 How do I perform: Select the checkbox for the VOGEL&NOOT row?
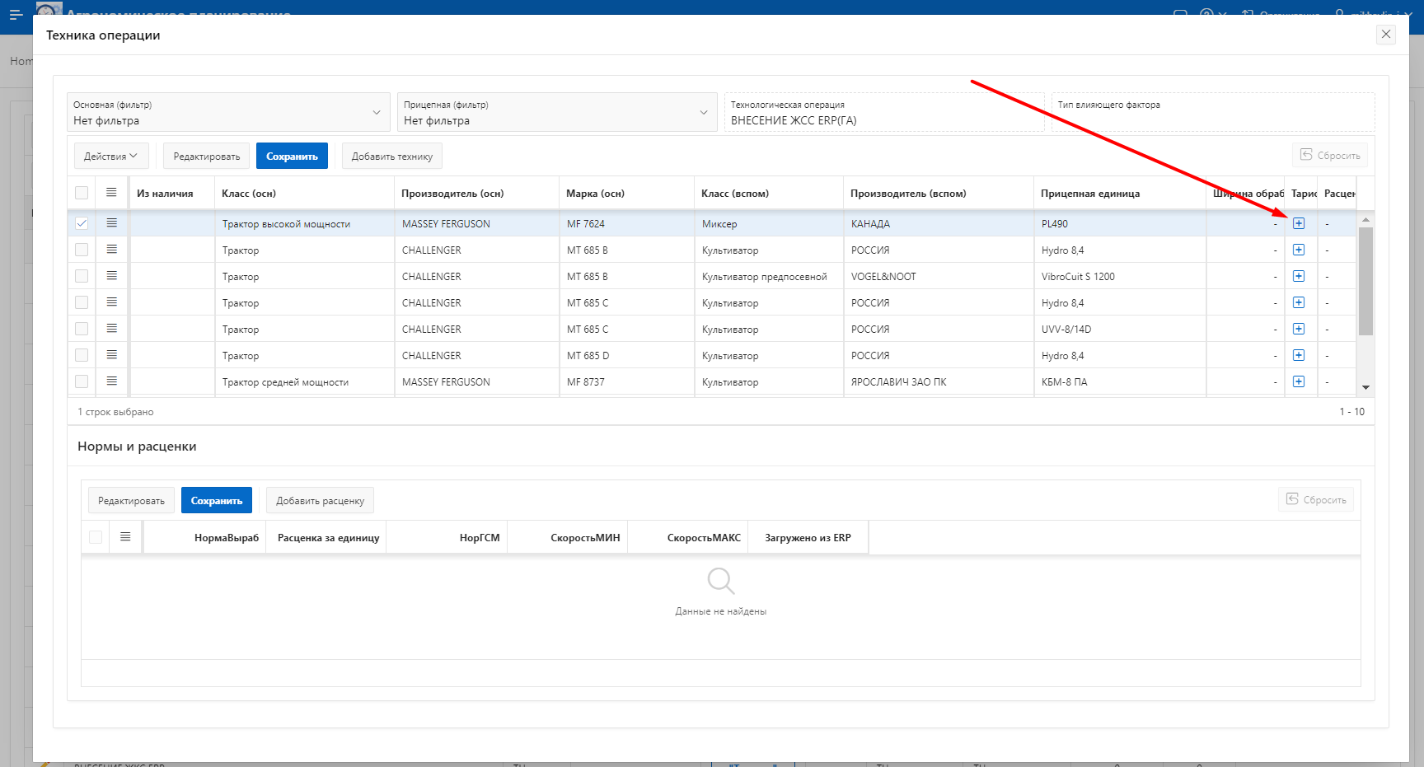coord(82,276)
